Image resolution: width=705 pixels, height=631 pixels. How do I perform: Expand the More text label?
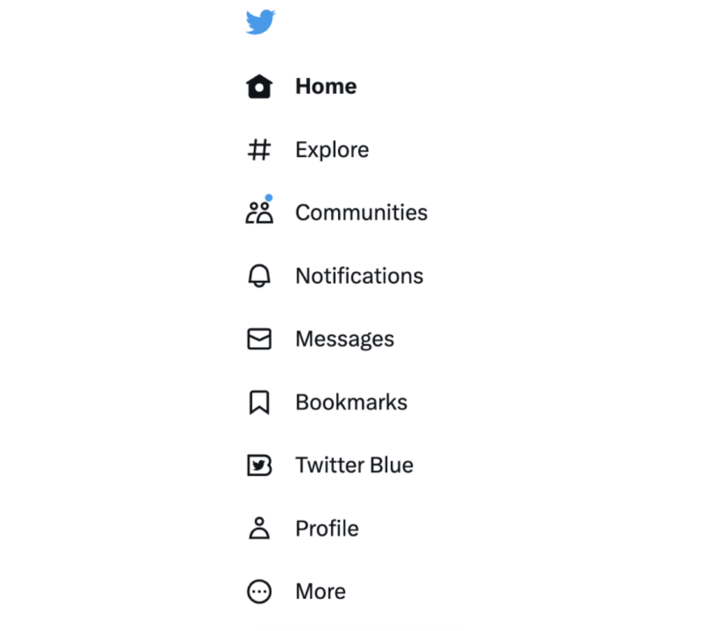point(320,592)
